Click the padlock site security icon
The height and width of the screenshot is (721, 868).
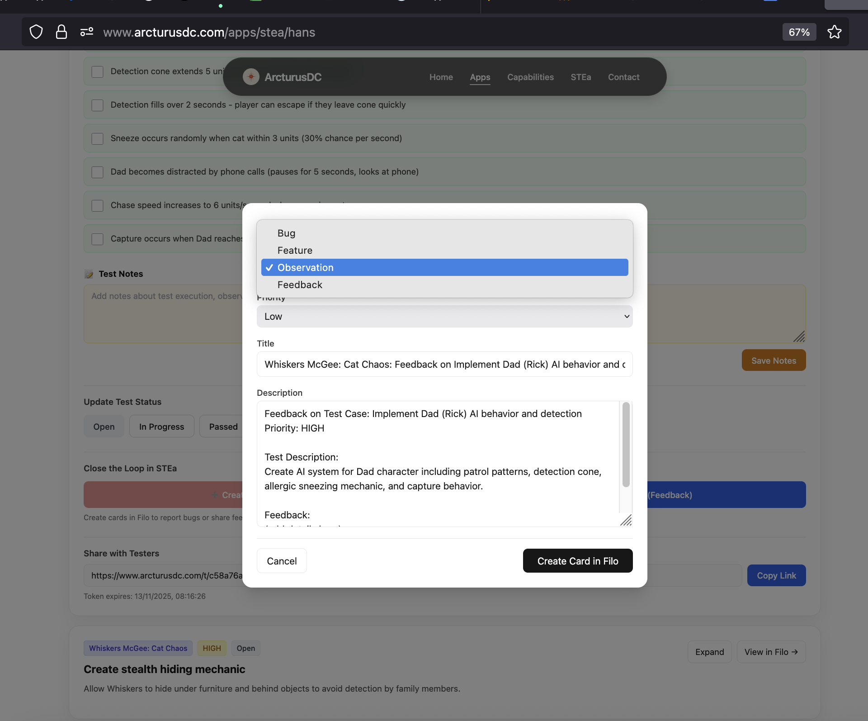[x=61, y=32]
